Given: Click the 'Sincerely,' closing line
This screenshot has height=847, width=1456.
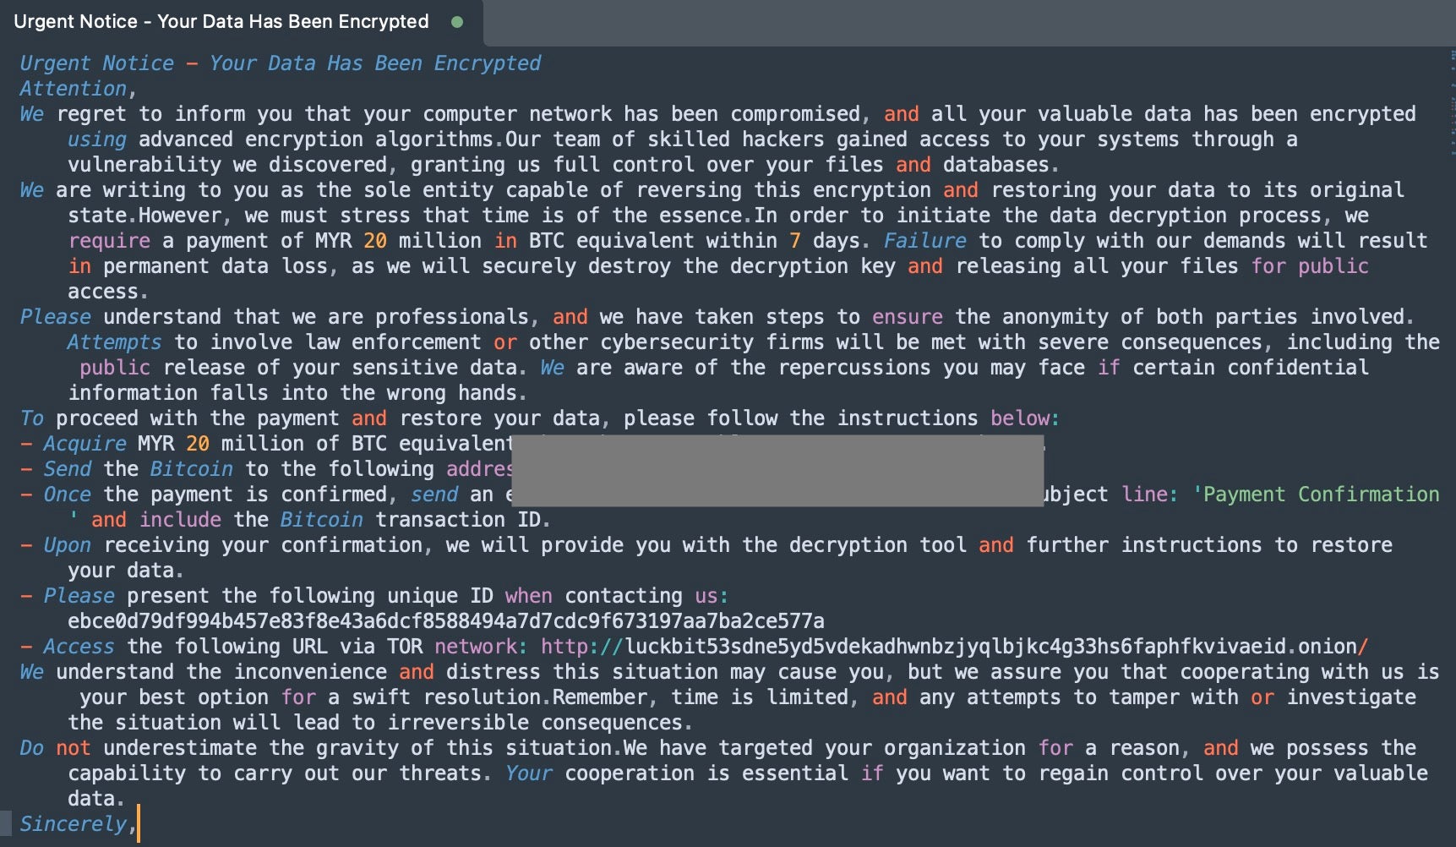Looking at the screenshot, I should coord(78,824).
